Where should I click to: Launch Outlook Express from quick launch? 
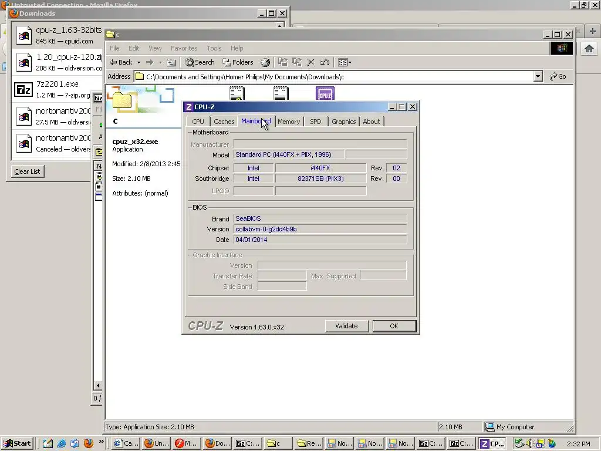75,443
